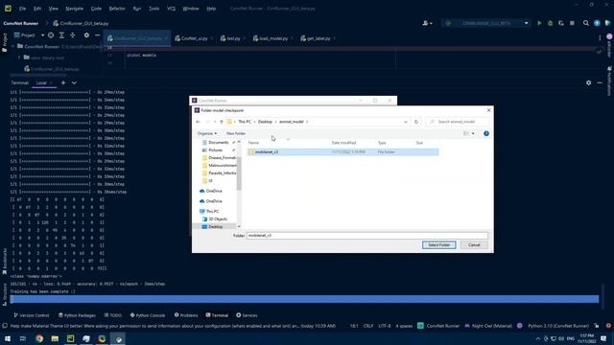The image size is (614, 345).
Task: Click Select Folder button in dialog
Action: 439,245
